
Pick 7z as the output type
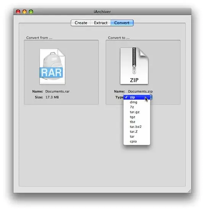pyautogui.click(x=137, y=107)
